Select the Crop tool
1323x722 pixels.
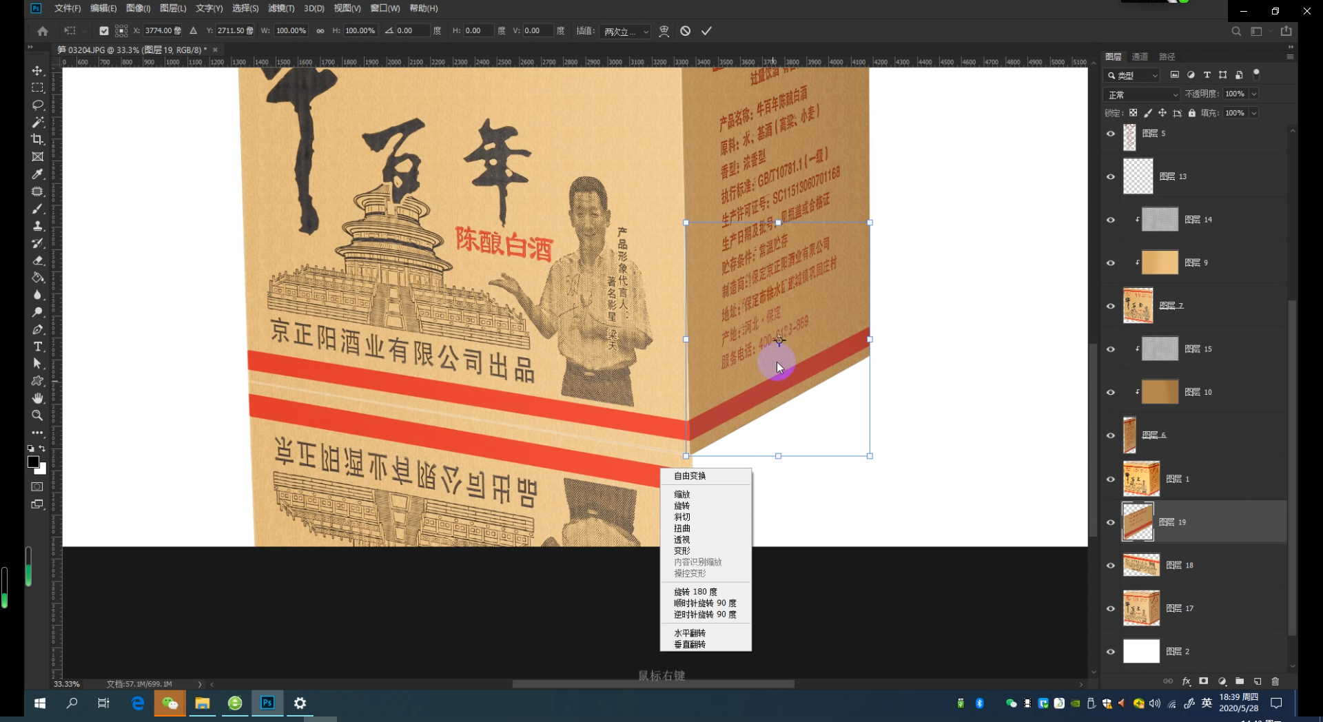[x=37, y=140]
